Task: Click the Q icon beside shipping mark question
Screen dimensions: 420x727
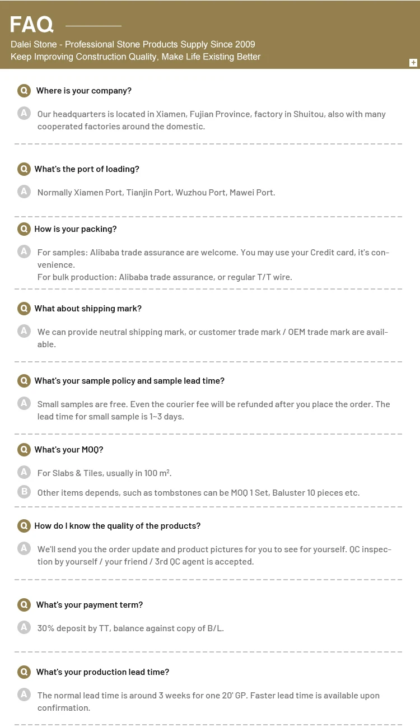Action: [x=24, y=309]
